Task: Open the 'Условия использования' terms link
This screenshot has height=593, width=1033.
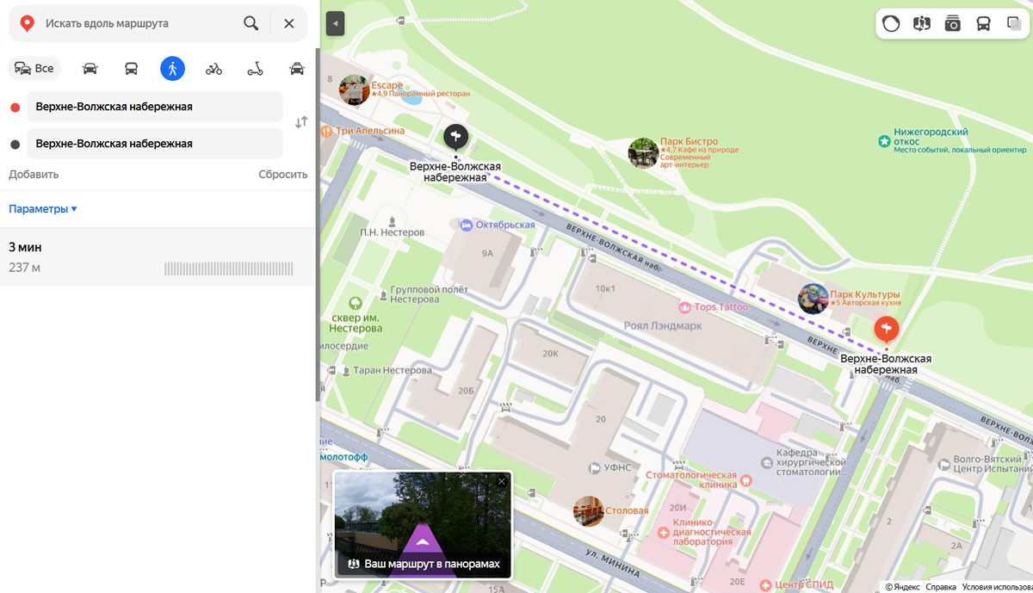Action: pos(997,587)
